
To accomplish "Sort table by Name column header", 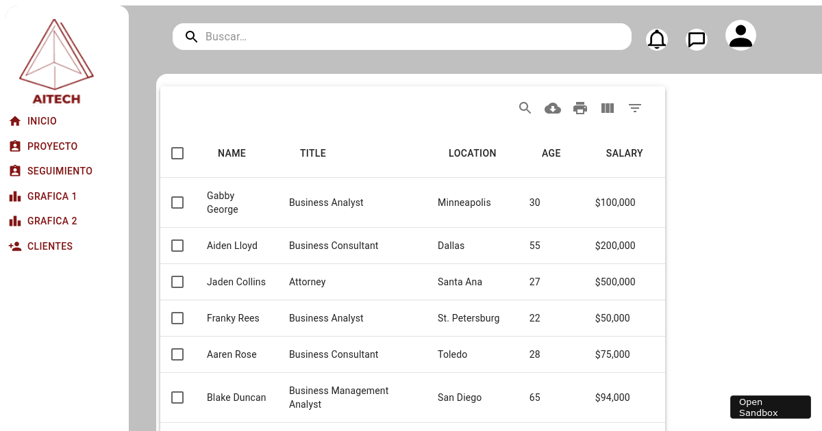I will point(232,153).
